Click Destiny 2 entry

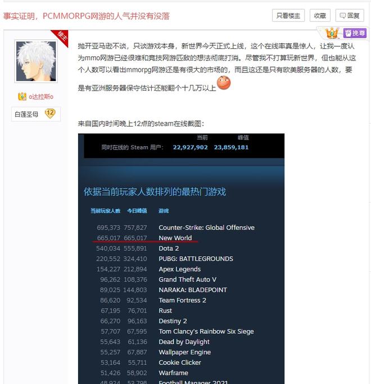tap(173, 321)
